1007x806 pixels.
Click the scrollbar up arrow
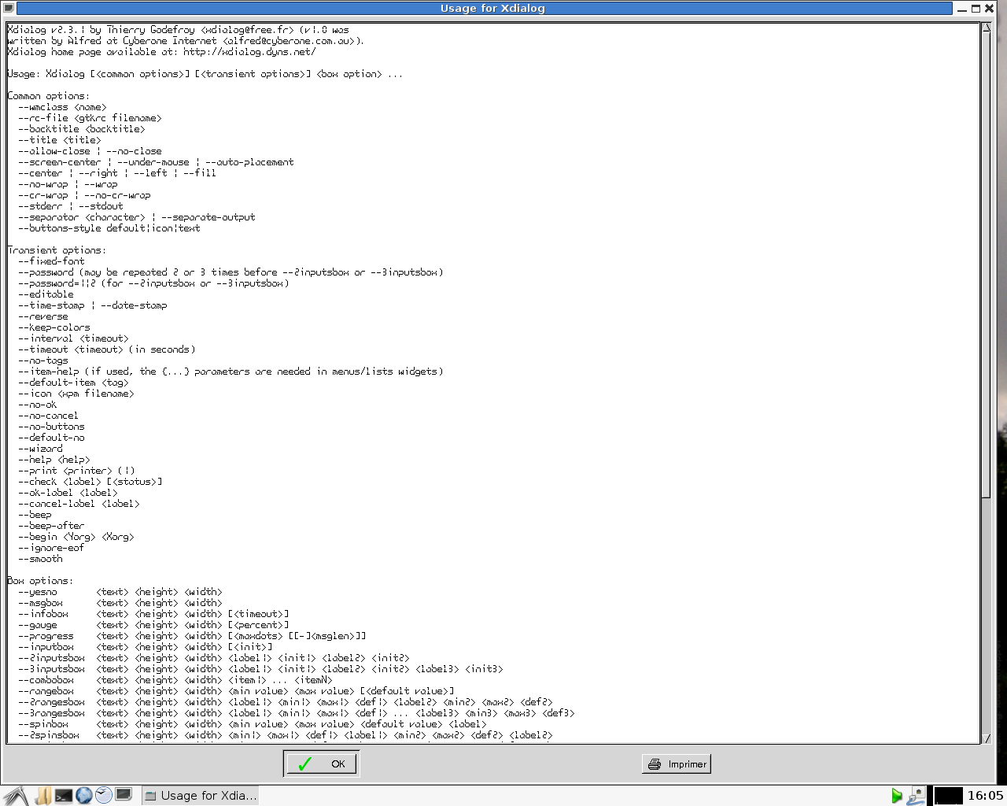986,28
